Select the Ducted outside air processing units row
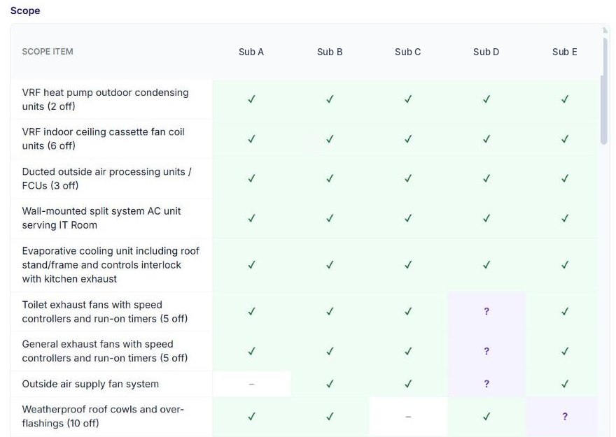 point(304,178)
